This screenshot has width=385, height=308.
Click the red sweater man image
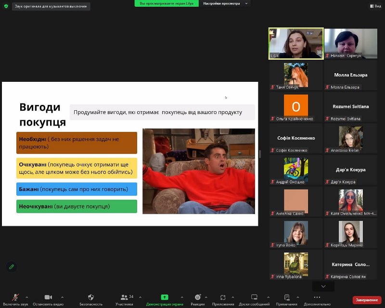(x=199, y=171)
